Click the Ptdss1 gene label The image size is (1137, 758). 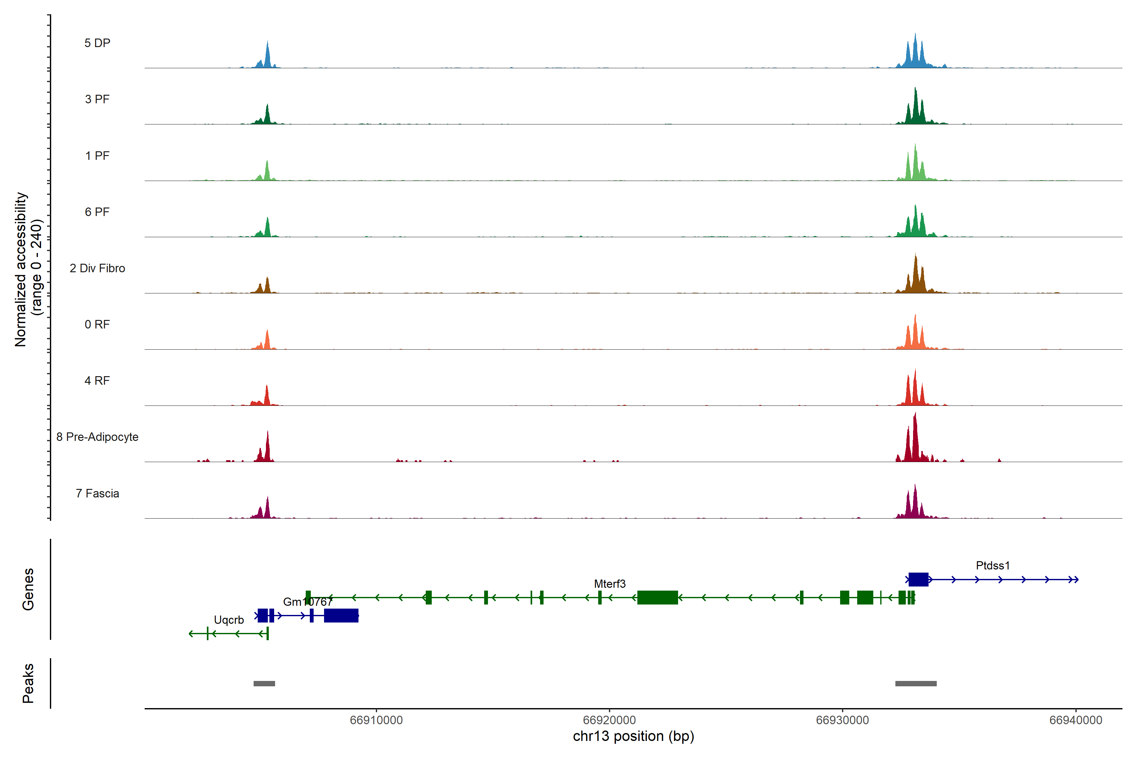pyautogui.click(x=992, y=565)
